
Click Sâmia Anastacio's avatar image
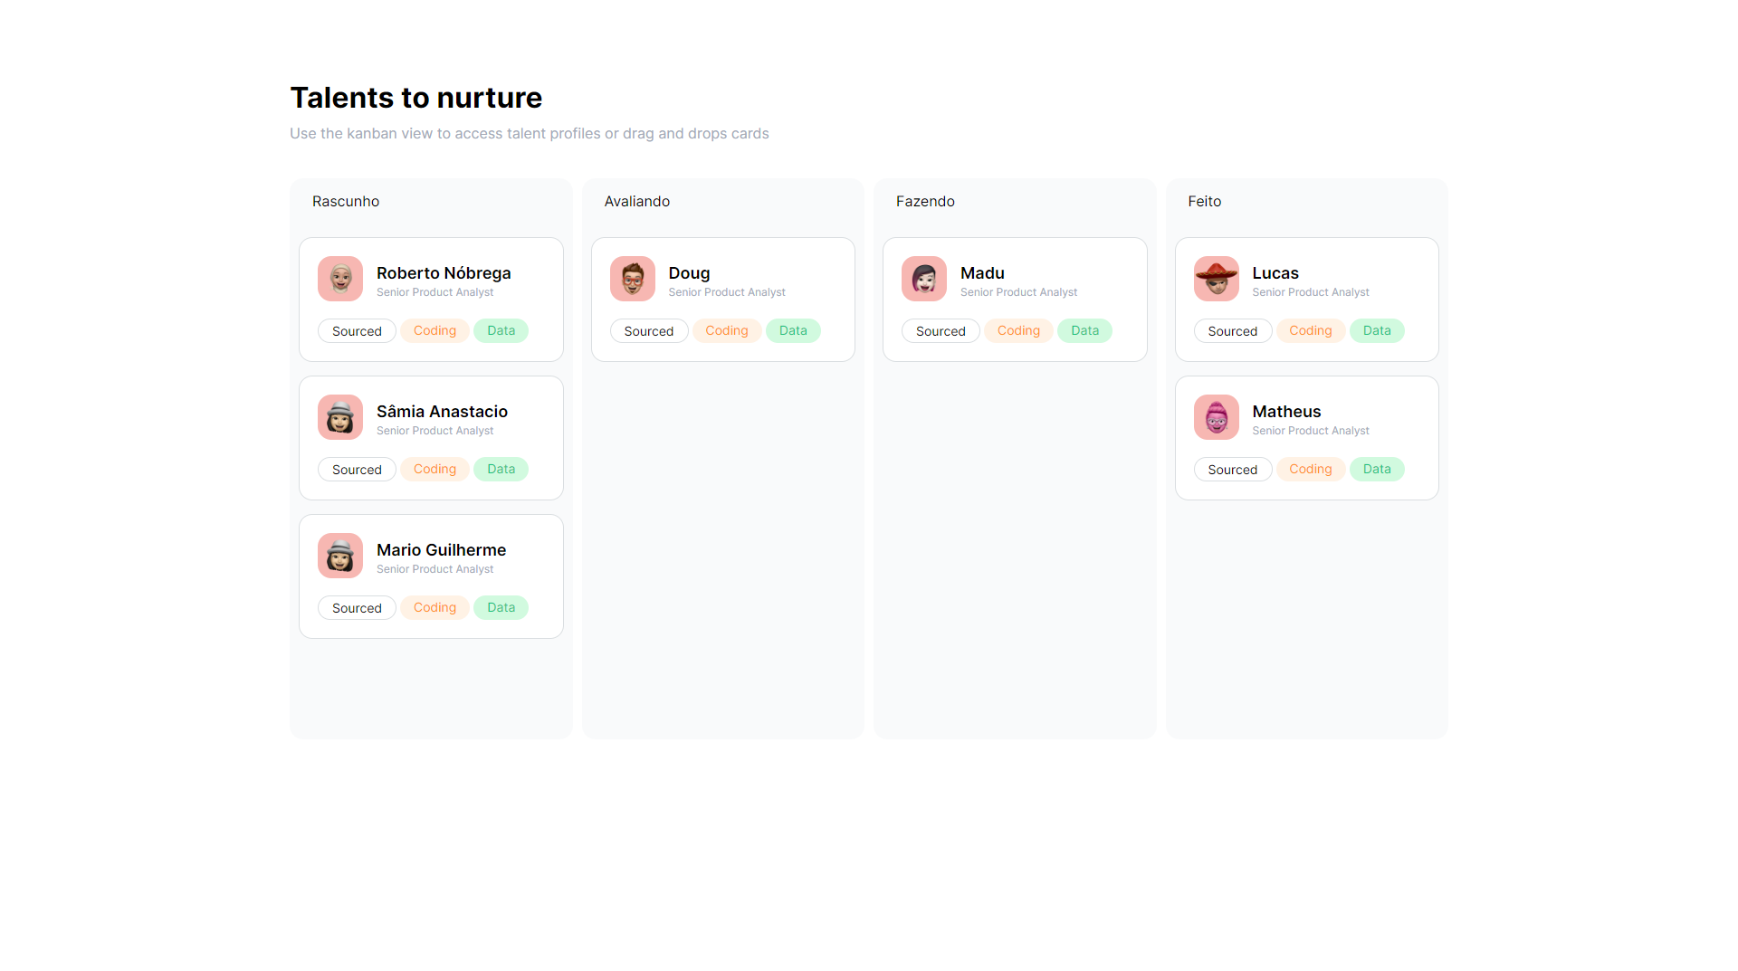pyautogui.click(x=339, y=416)
